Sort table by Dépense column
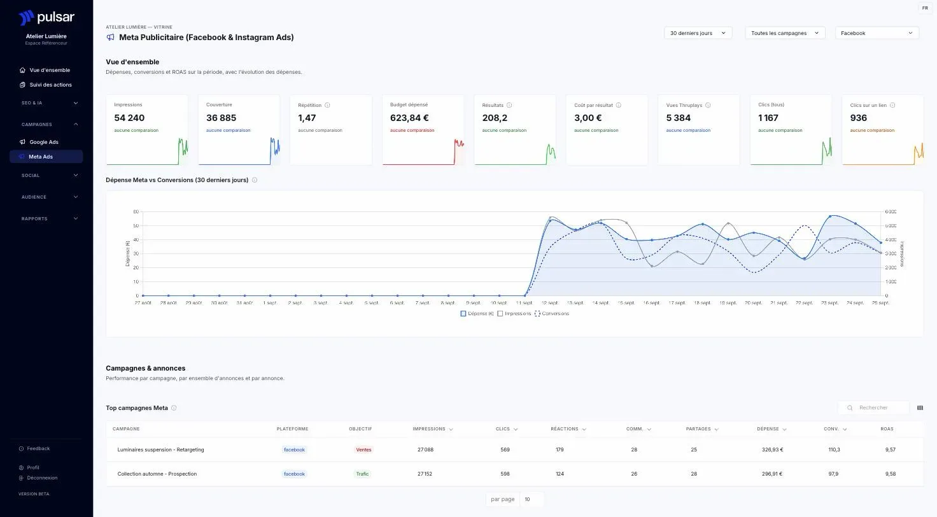The height and width of the screenshot is (517, 937). click(x=772, y=429)
